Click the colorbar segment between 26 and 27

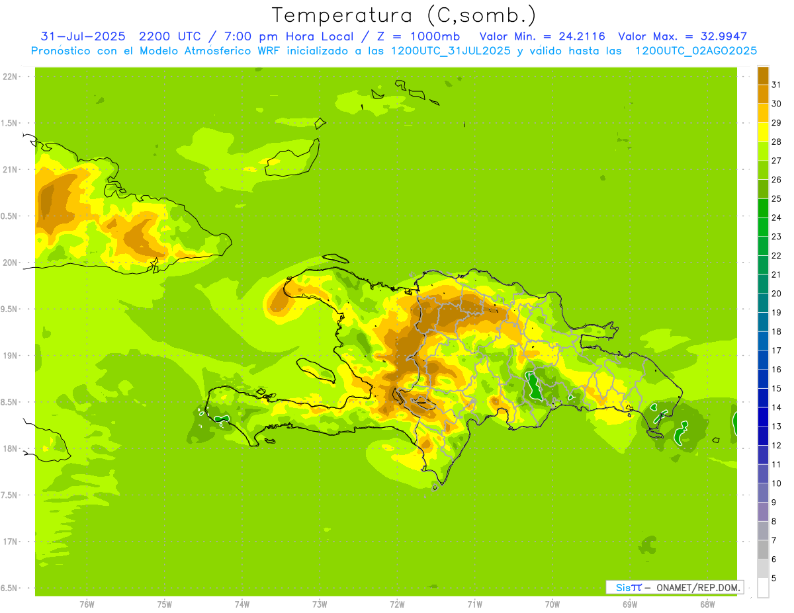[x=763, y=171]
